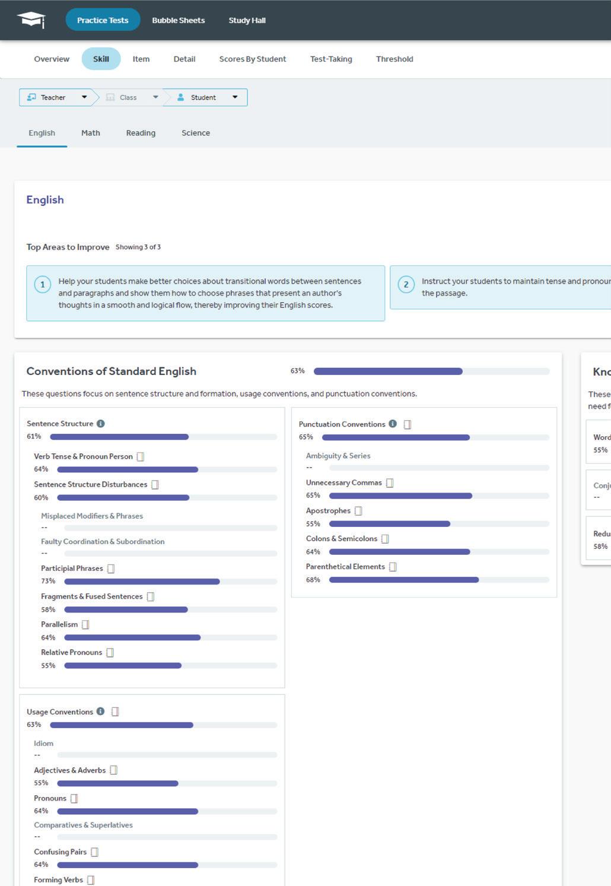This screenshot has width=611, height=886.
Task: Click the Usage Conventions info icon
Action: pyautogui.click(x=100, y=712)
